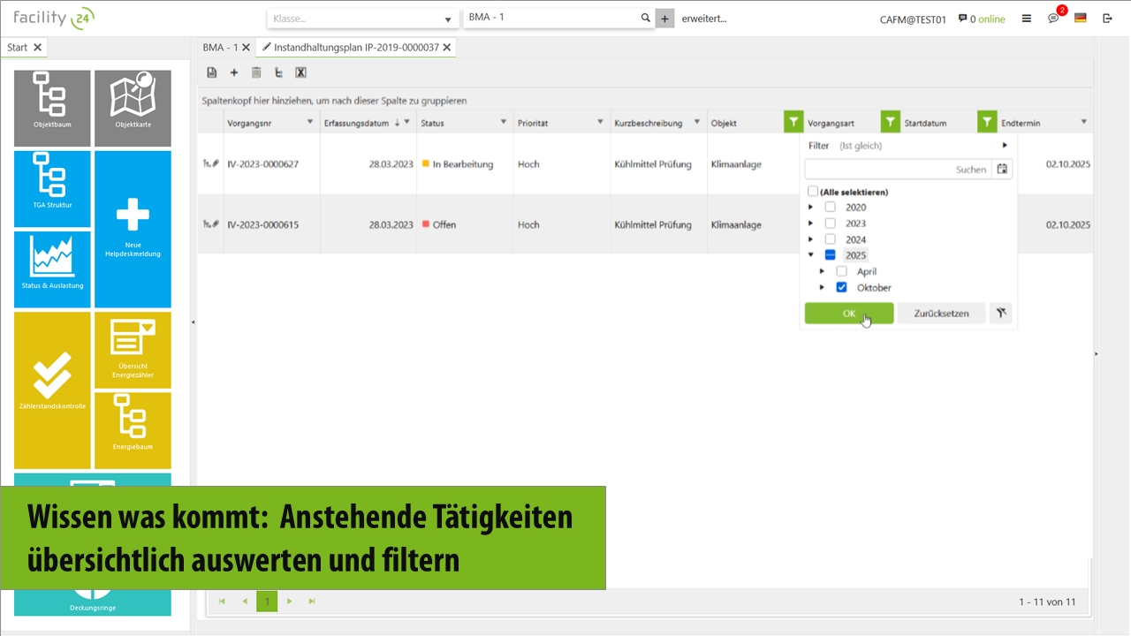Open the Vorgangsnr column filter dropdown
This screenshot has width=1131, height=636.
click(310, 123)
